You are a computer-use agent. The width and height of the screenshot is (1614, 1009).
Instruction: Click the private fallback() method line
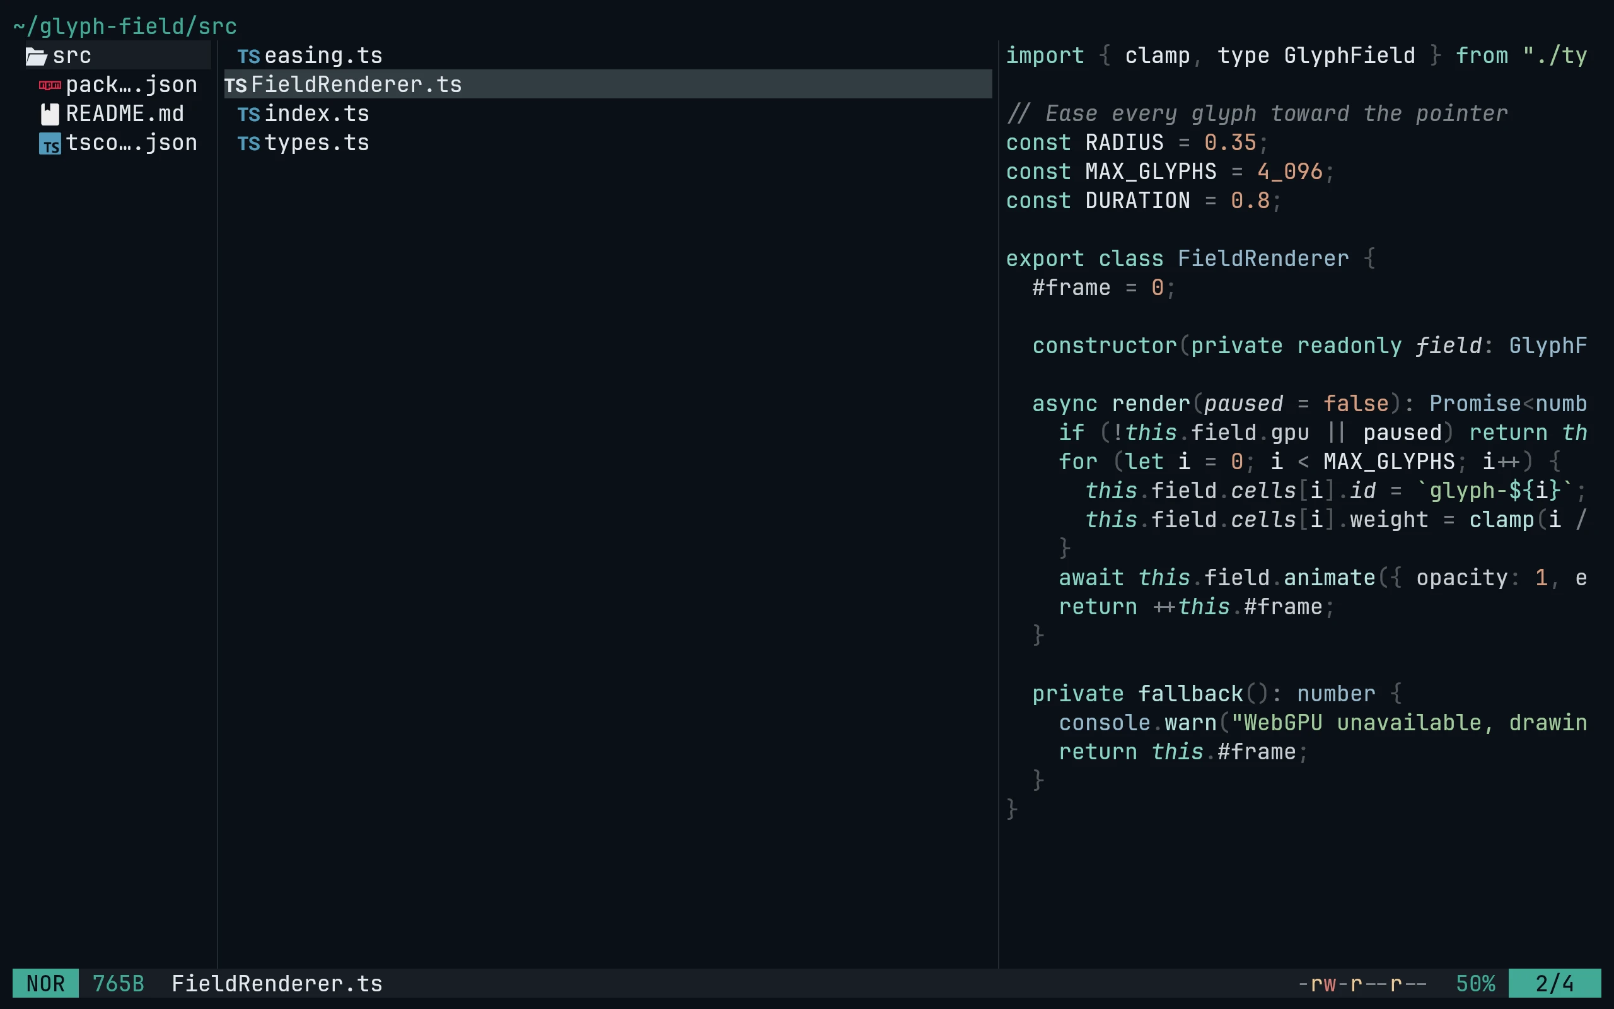1217,693
